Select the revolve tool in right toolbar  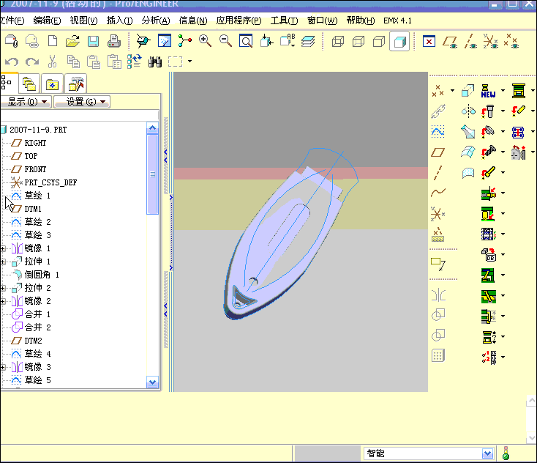467,111
